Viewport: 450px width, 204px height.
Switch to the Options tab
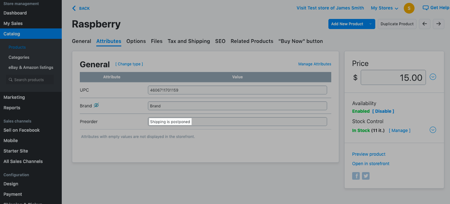click(136, 41)
